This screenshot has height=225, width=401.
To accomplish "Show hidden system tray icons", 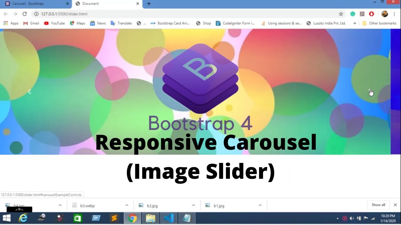I will click(338, 218).
